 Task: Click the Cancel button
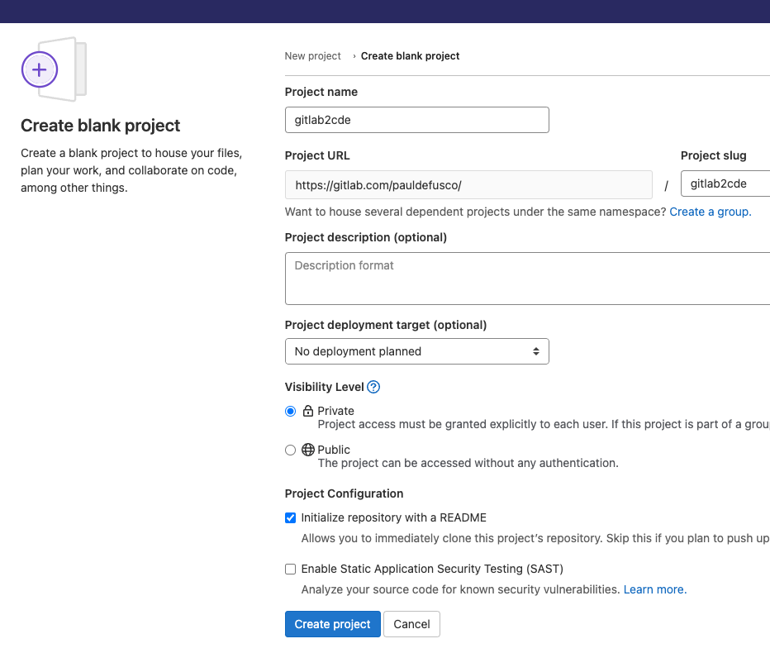[411, 624]
